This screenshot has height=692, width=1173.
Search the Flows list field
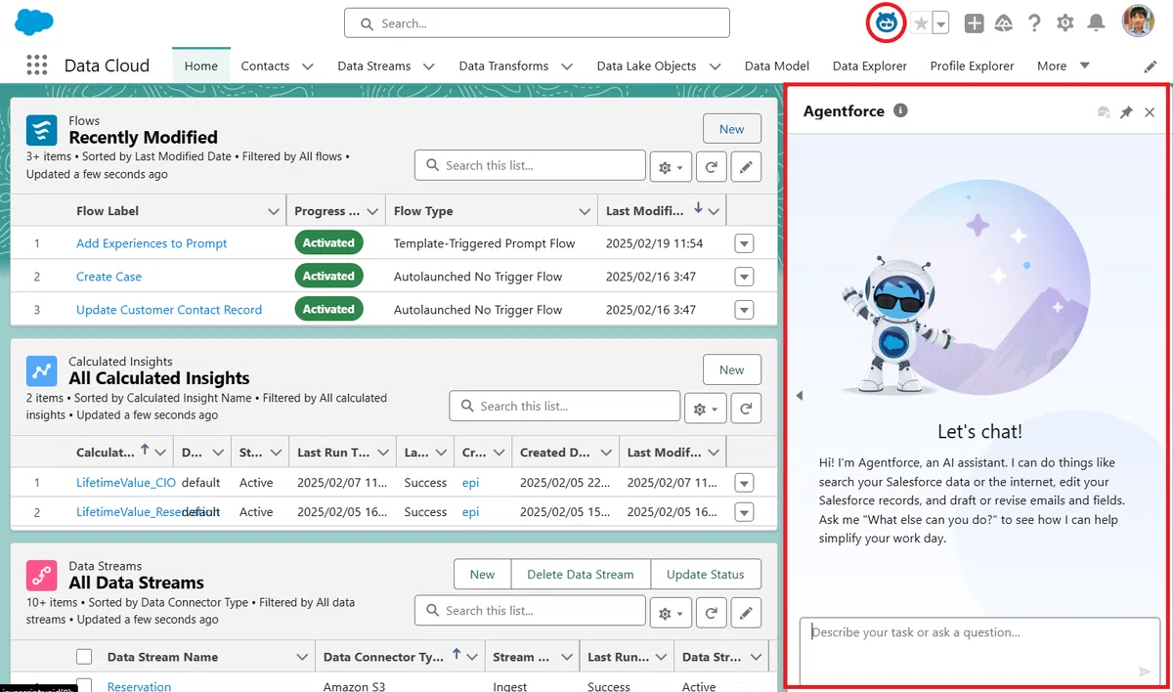(530, 165)
